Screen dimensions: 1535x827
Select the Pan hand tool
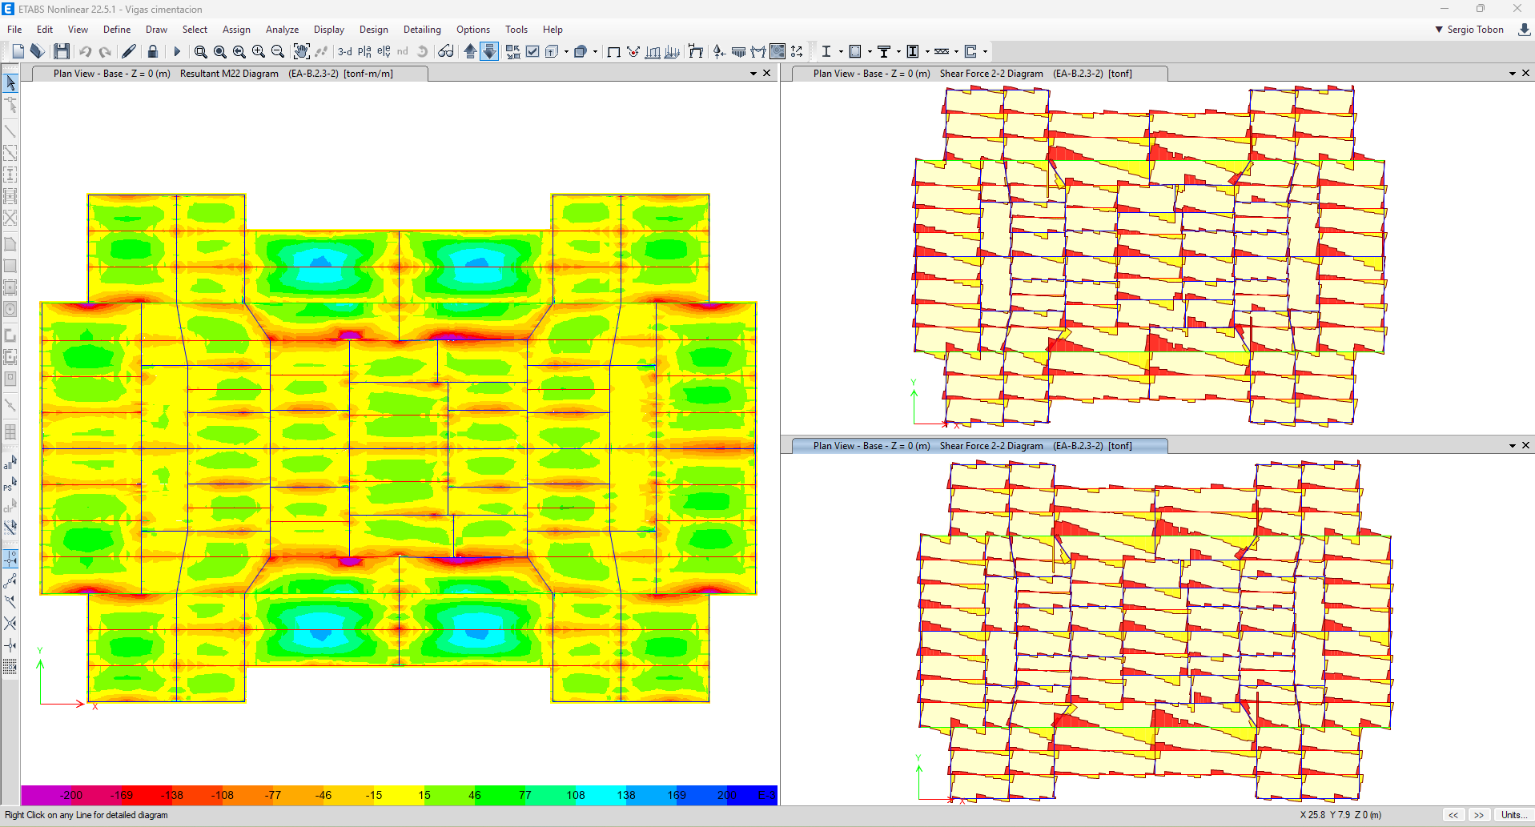pos(301,51)
